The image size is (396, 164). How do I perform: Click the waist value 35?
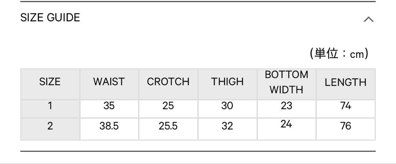click(x=109, y=106)
